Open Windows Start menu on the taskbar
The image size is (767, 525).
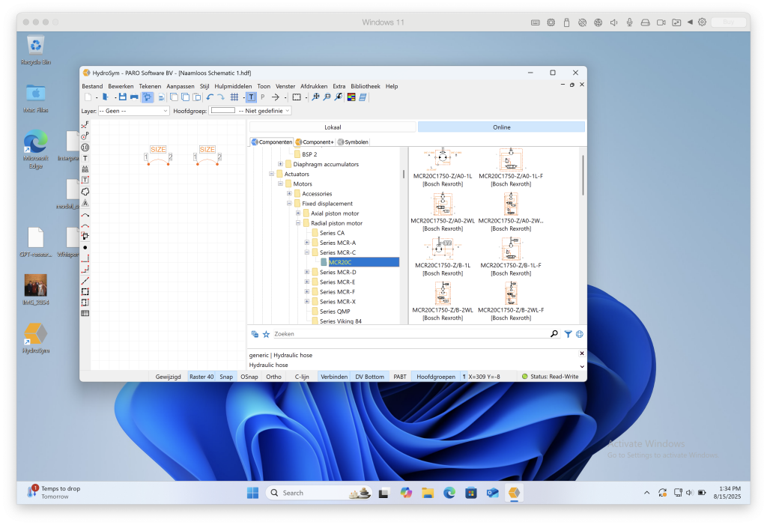pos(253,493)
